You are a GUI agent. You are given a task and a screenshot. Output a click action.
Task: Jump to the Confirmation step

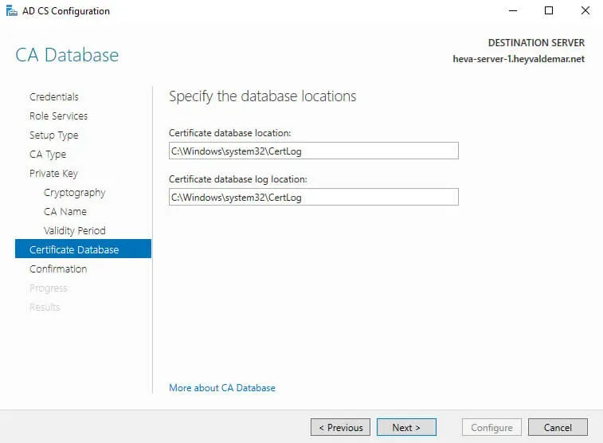pyautogui.click(x=58, y=269)
